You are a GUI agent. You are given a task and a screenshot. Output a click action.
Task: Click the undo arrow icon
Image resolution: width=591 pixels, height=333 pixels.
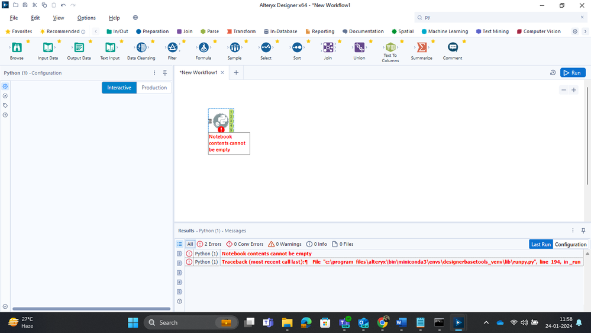[x=63, y=5]
